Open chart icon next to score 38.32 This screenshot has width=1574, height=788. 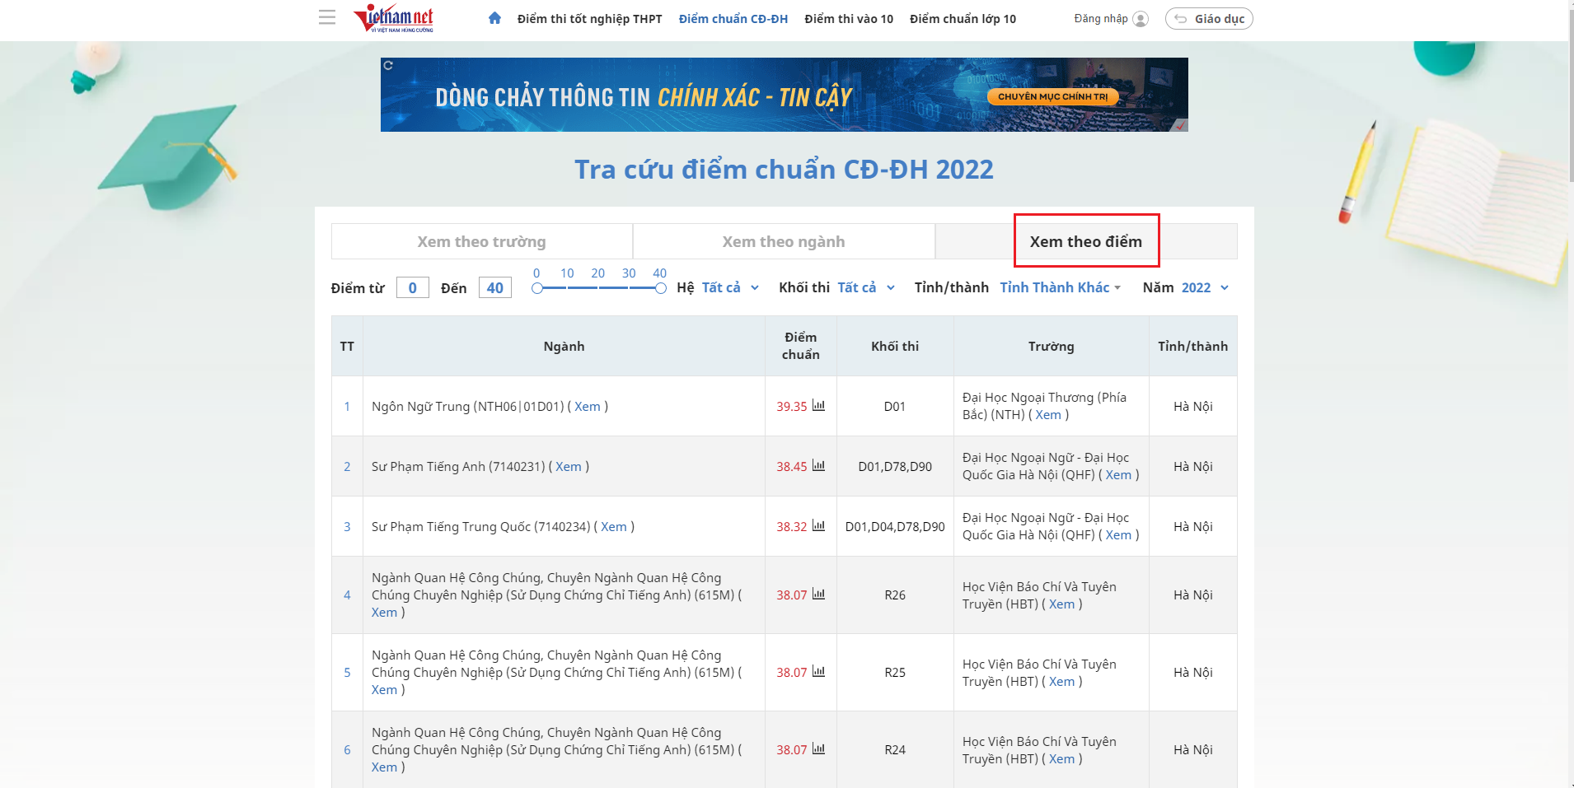(x=818, y=525)
